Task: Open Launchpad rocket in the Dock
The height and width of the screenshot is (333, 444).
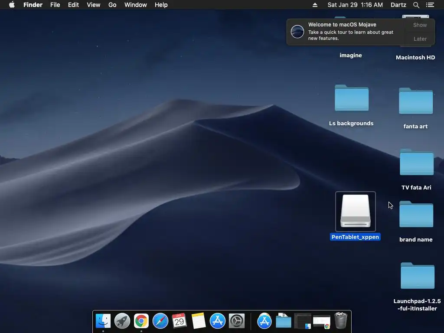Action: point(122,321)
